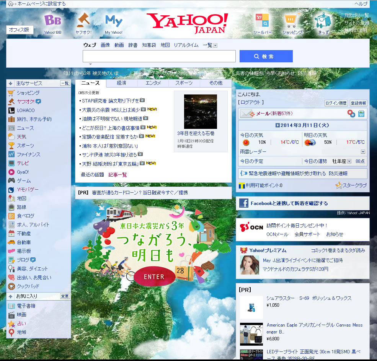Open the 牡羊座 zodiac sign dropdown
Screen dimensions: 377x361
[349, 161]
